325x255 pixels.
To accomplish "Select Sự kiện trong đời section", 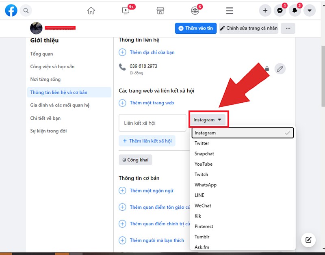I will pyautogui.click(x=48, y=131).
